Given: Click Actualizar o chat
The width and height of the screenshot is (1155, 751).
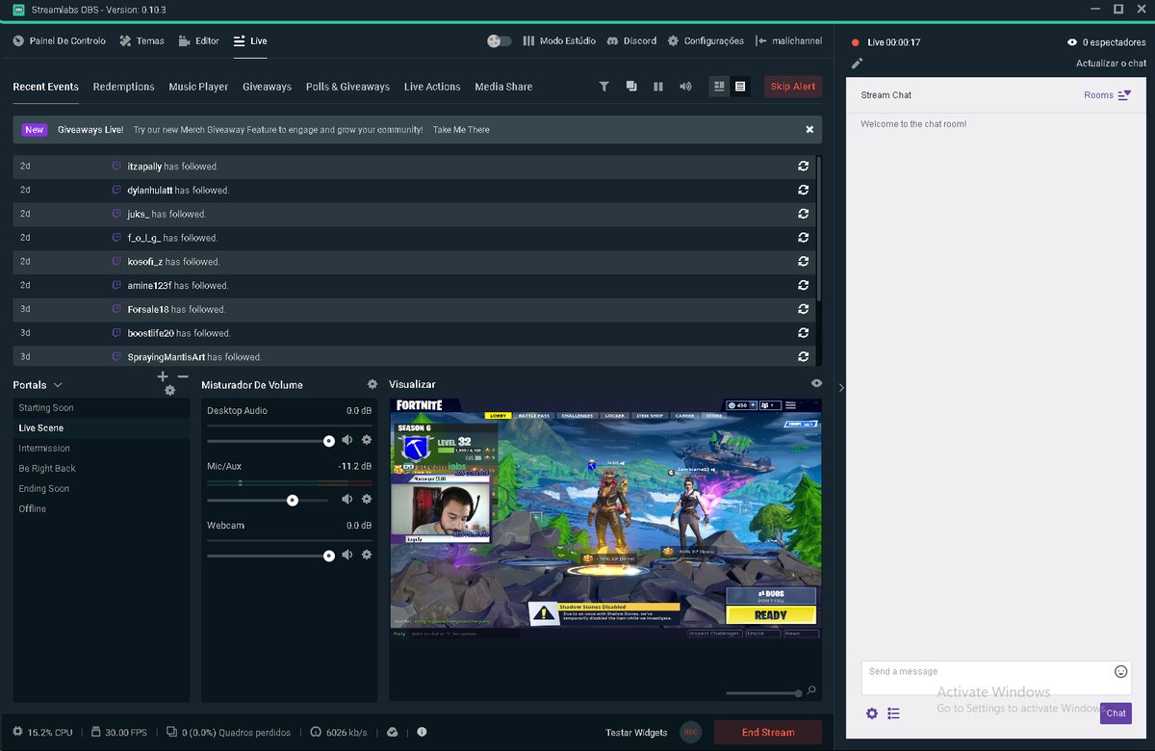Looking at the screenshot, I should pyautogui.click(x=1111, y=64).
